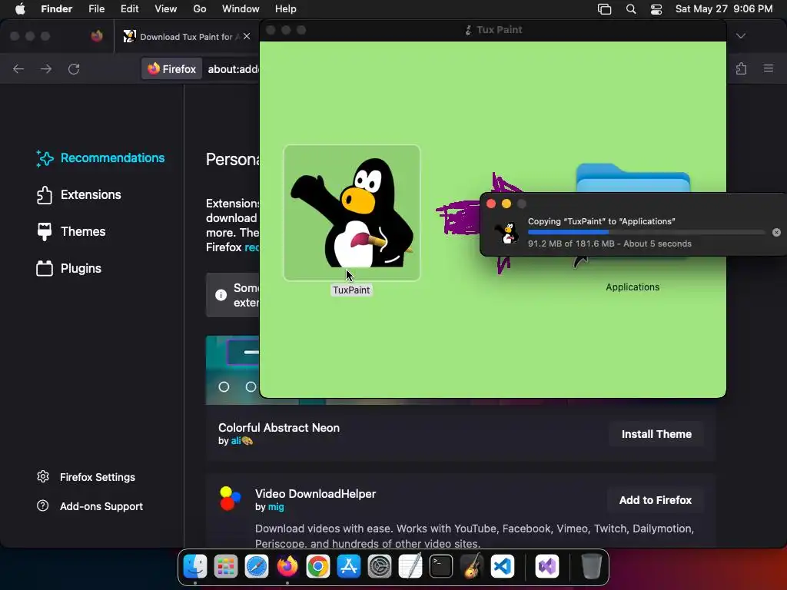Click Install Theme button
This screenshot has width=787, height=590.
656,434
